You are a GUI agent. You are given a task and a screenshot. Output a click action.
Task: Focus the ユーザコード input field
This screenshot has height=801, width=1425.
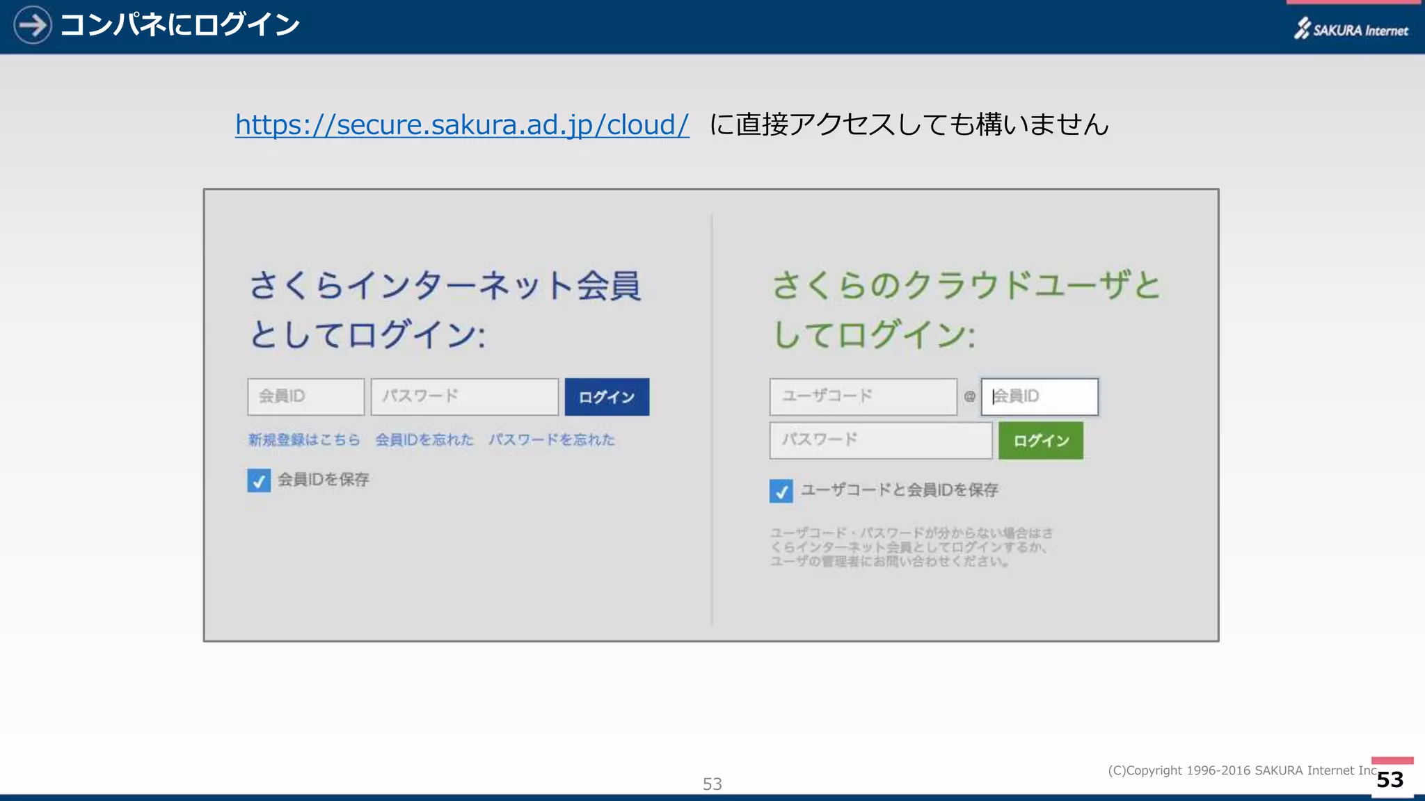tap(863, 396)
